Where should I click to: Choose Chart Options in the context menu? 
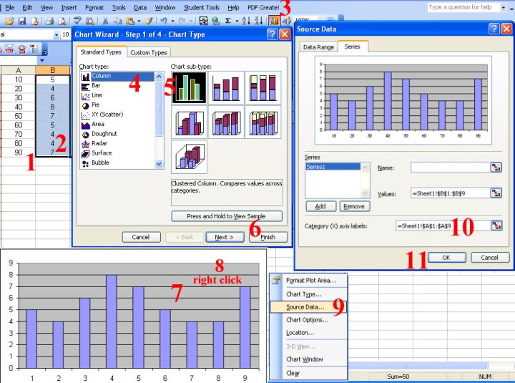308,319
